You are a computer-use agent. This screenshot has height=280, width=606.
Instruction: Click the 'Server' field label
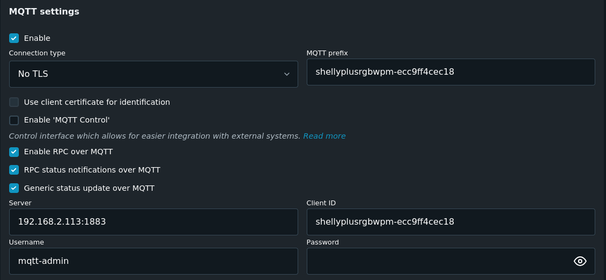coord(20,203)
